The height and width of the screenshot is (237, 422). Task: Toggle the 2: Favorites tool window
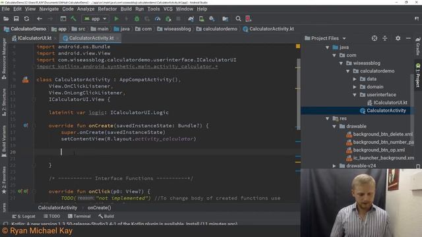4,180
